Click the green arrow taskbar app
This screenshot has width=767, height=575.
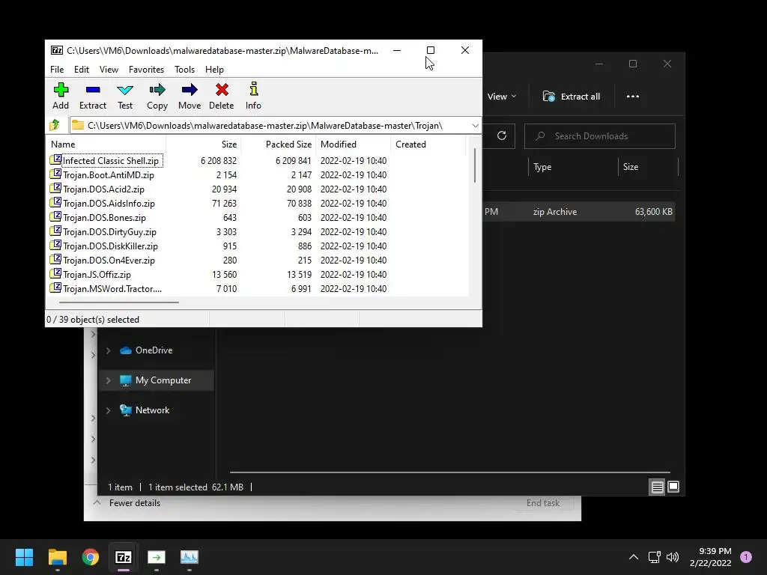pyautogui.click(x=157, y=557)
